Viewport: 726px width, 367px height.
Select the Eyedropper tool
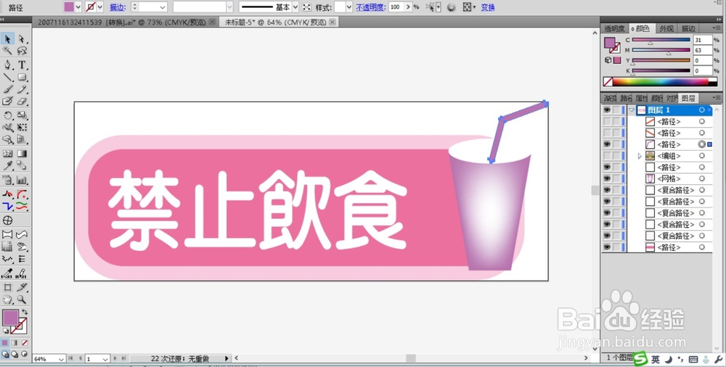7,165
